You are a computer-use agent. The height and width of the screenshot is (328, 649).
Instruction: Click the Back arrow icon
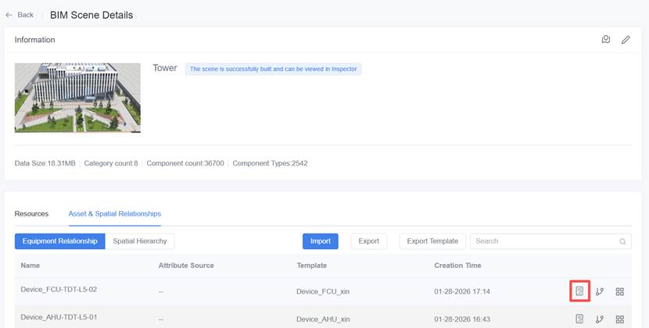pos(9,15)
